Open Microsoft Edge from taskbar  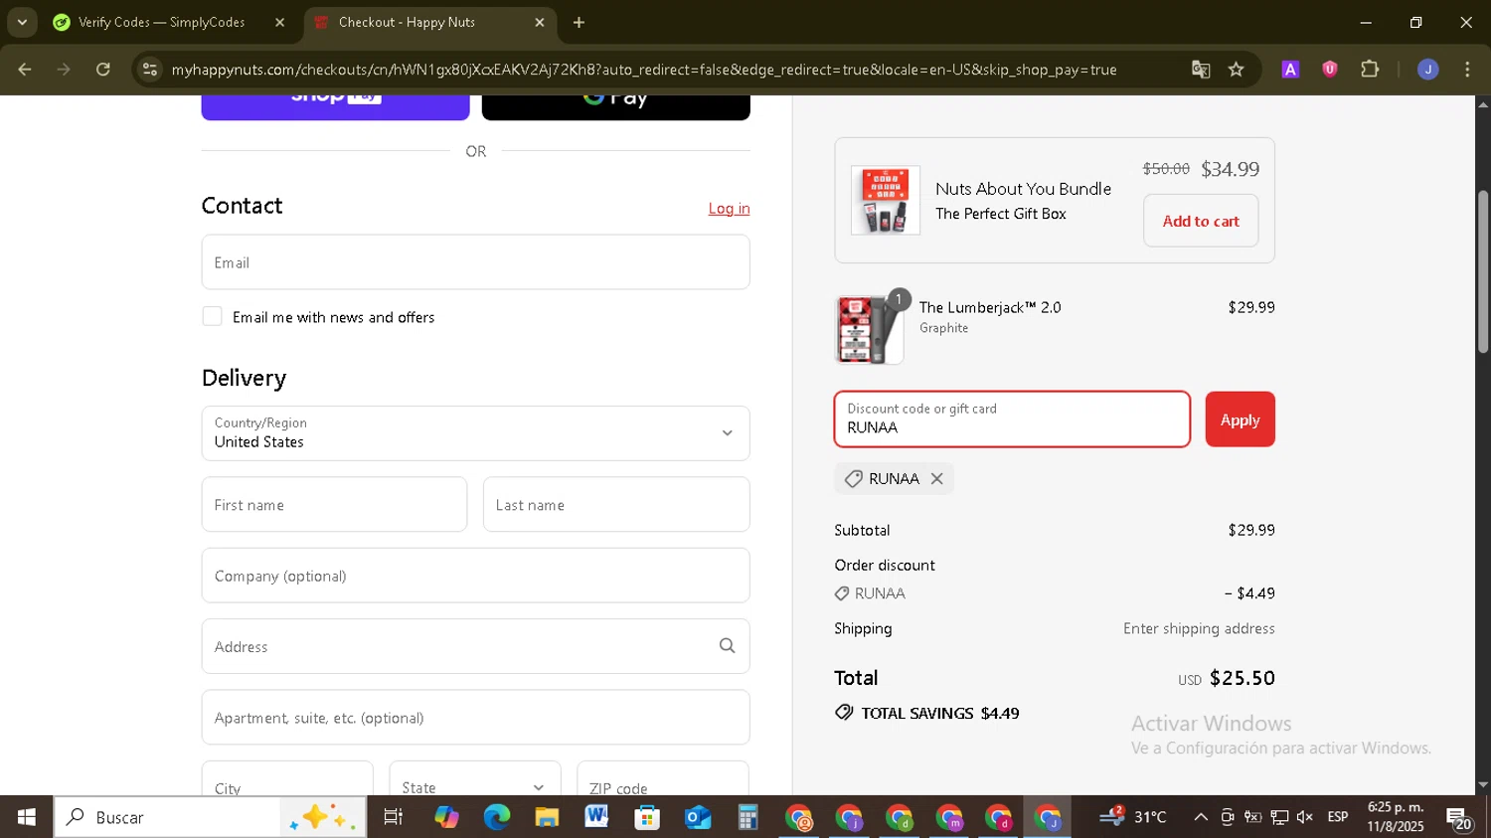tap(497, 817)
